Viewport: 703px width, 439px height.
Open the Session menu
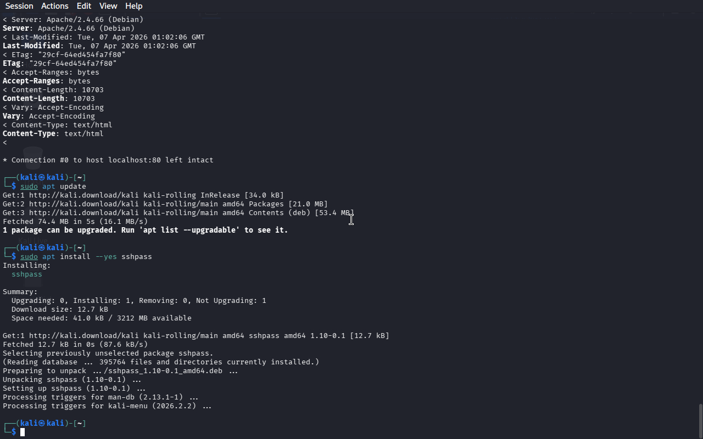click(x=19, y=6)
